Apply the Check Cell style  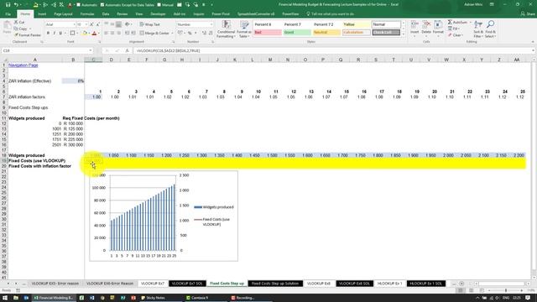coord(386,33)
